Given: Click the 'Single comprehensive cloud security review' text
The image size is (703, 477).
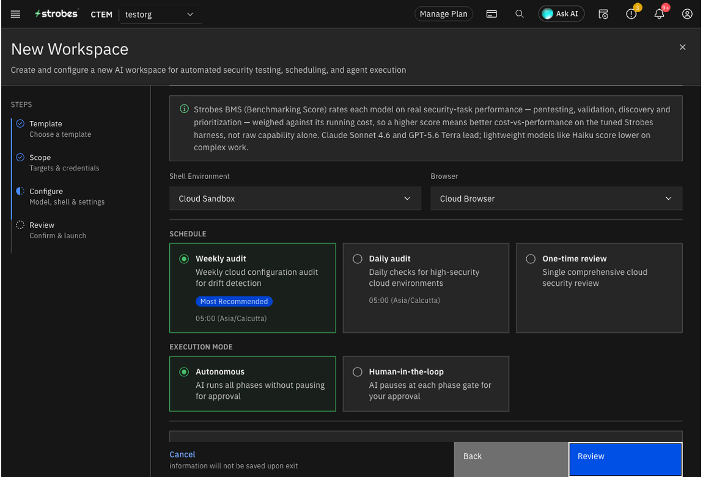Looking at the screenshot, I should pos(595,278).
